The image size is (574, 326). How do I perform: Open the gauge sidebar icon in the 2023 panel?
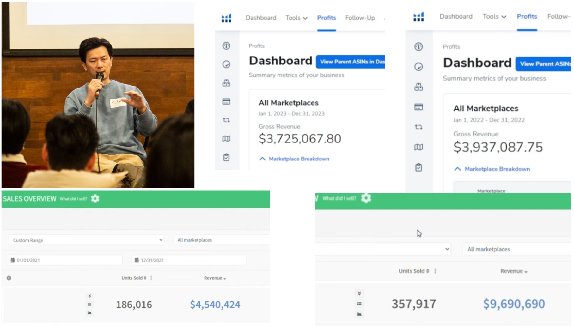pos(226,46)
